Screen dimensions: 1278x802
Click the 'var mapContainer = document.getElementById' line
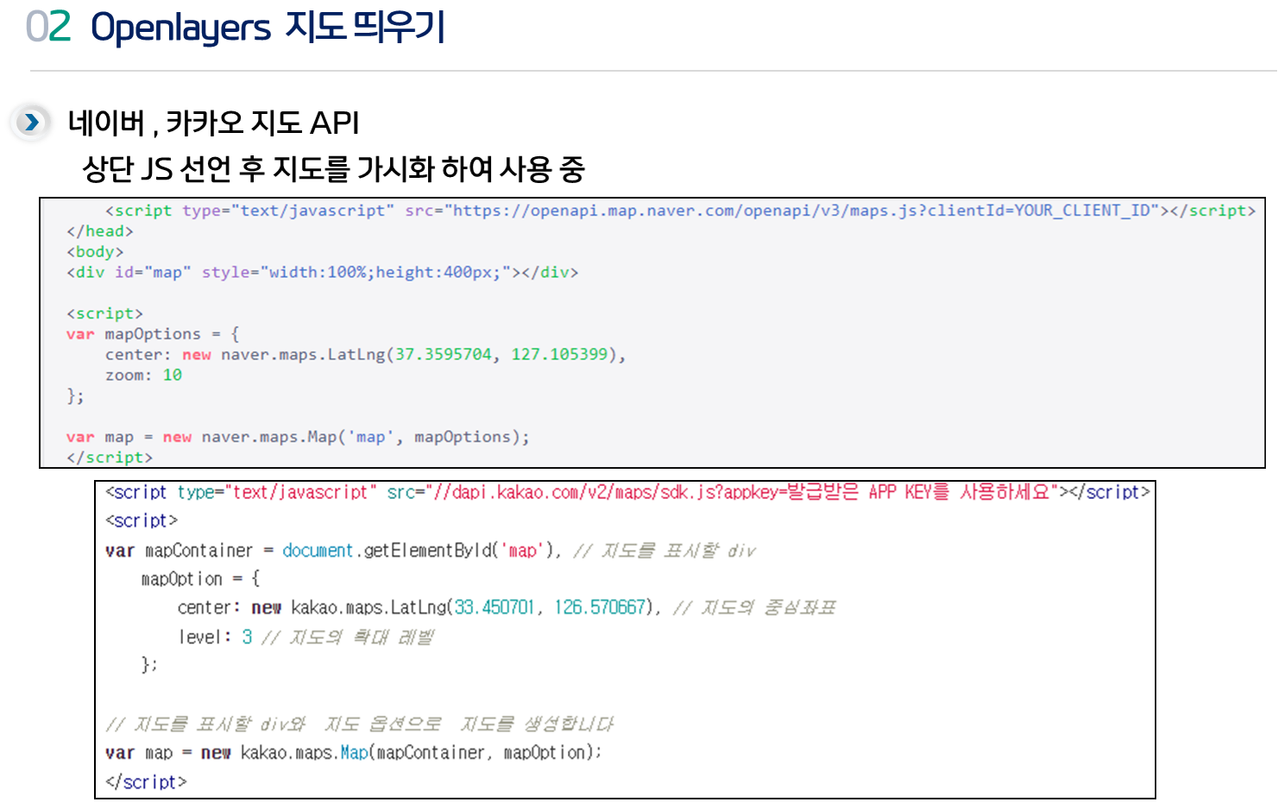[x=430, y=551]
